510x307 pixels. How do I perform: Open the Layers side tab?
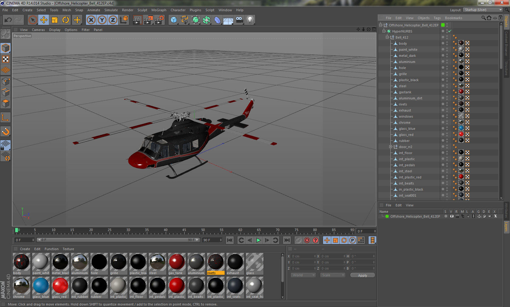[x=506, y=227]
